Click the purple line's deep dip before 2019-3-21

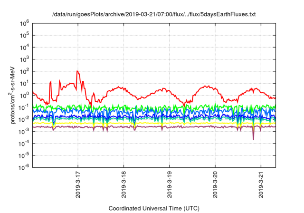[x=253, y=139]
